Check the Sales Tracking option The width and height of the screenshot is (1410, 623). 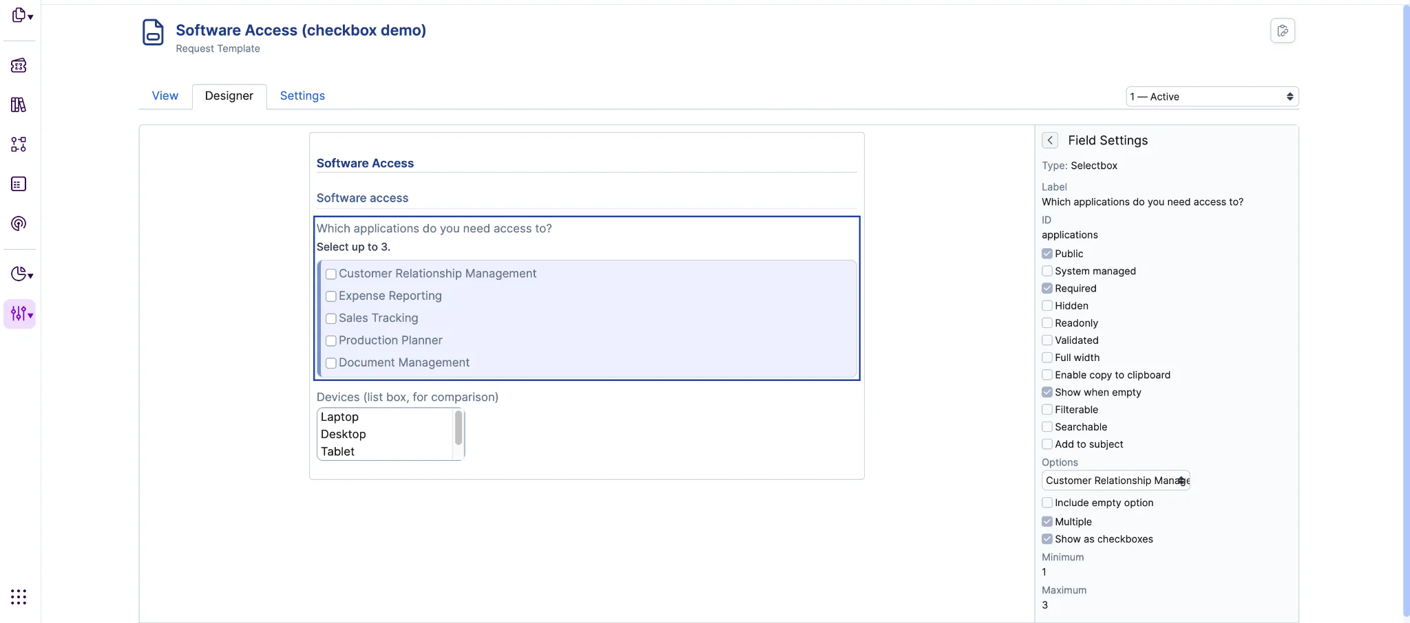pyautogui.click(x=331, y=318)
